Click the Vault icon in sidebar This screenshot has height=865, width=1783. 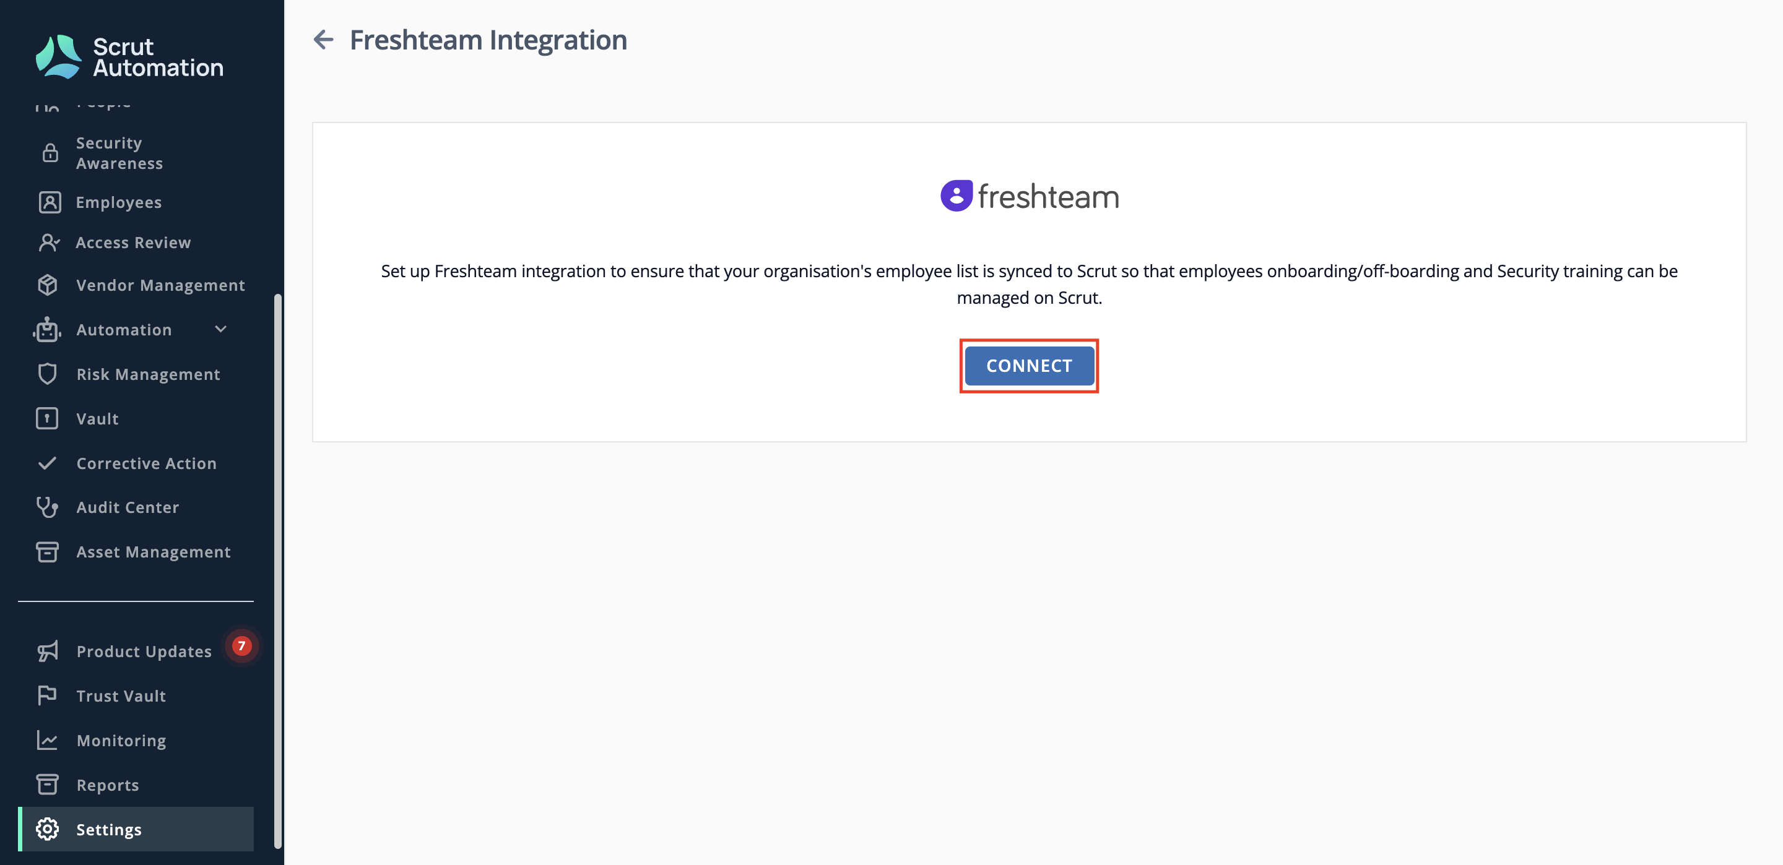coord(47,419)
